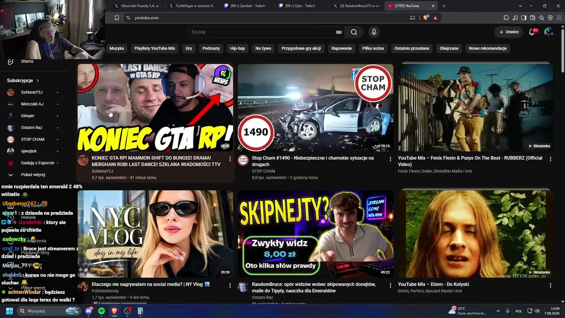Click the Windows taskbar Wyszukaj search box
This screenshot has height=318, width=565.
click(49, 311)
